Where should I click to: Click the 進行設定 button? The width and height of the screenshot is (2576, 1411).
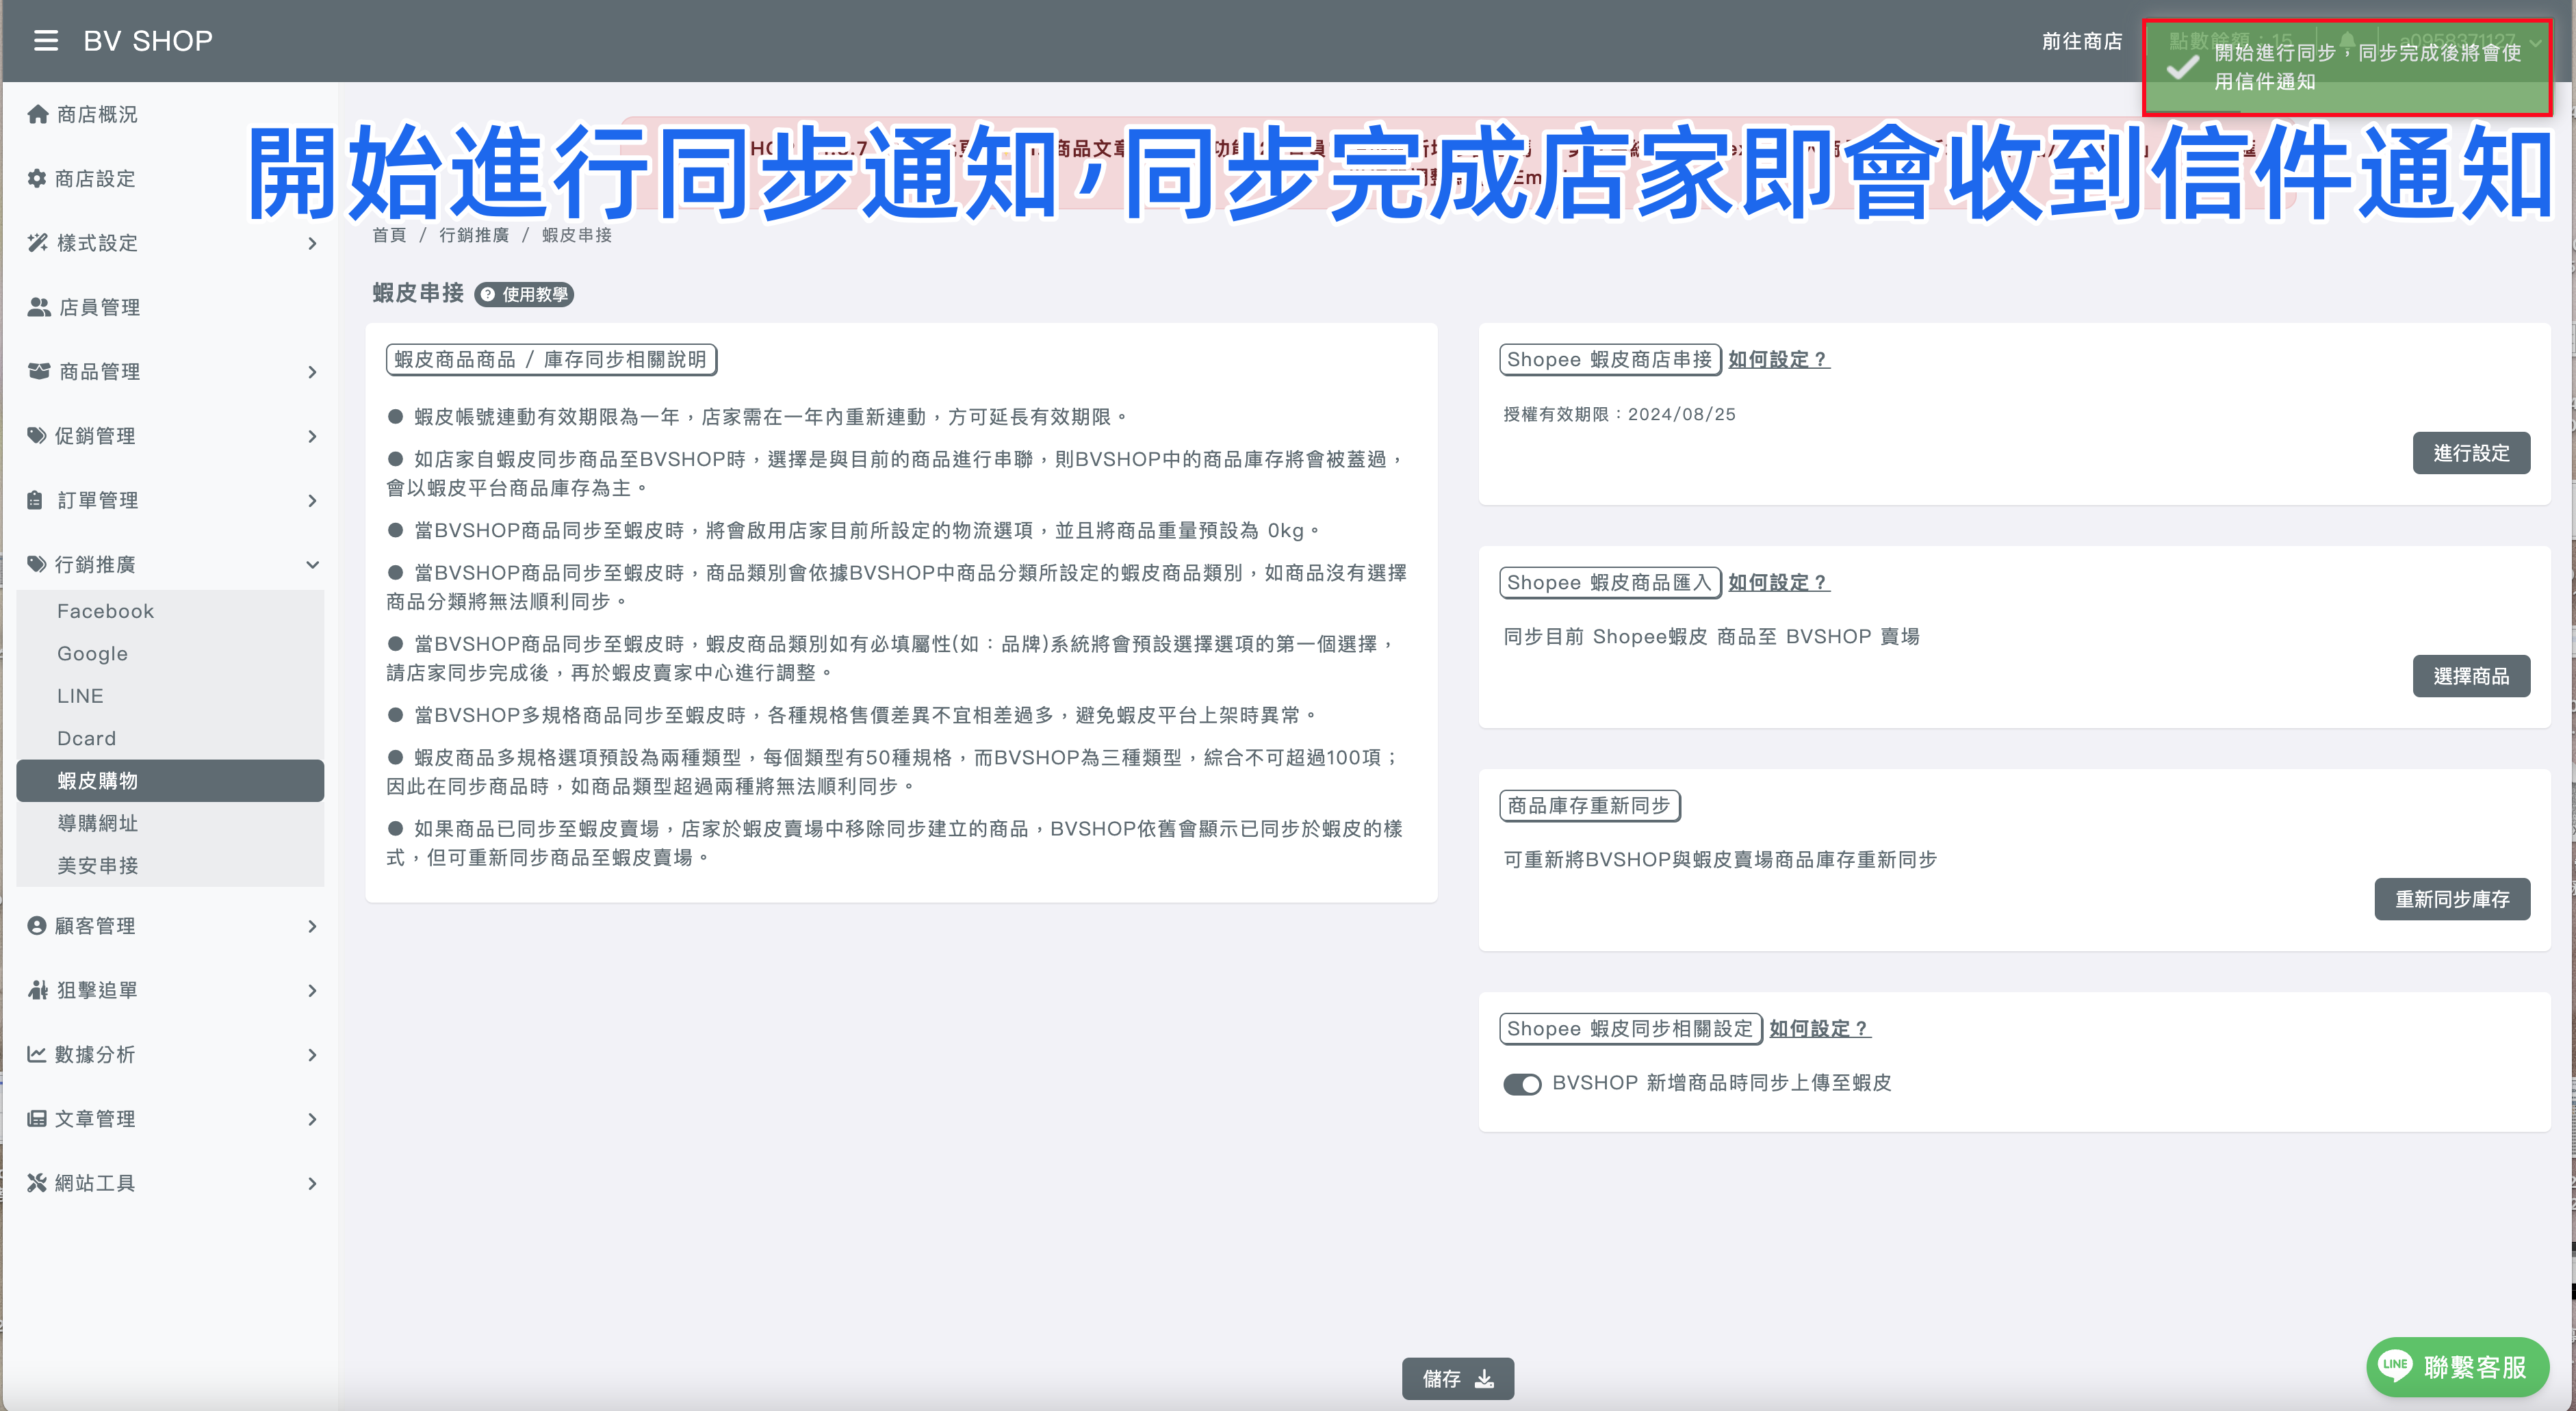[x=2471, y=453]
